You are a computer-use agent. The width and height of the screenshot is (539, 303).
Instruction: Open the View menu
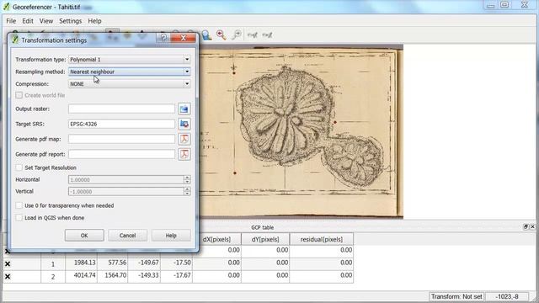pos(46,21)
